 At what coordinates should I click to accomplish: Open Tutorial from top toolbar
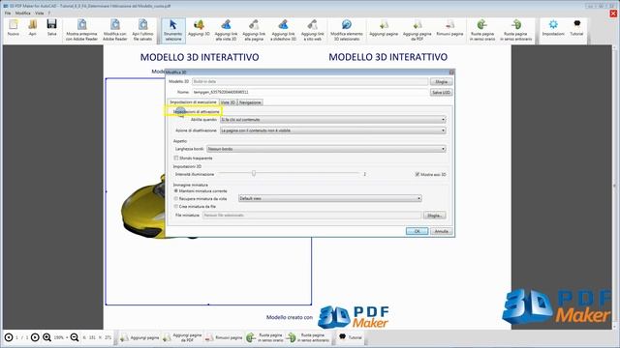[x=576, y=28]
